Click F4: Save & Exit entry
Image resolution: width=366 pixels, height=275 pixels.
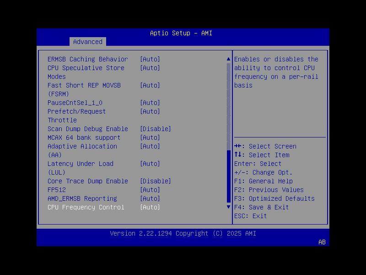262,207
